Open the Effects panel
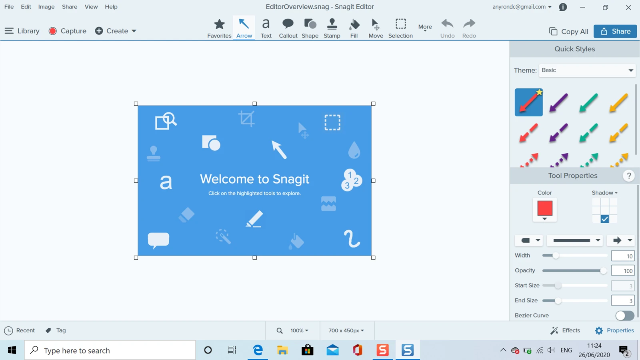The width and height of the screenshot is (640, 360). pyautogui.click(x=565, y=330)
